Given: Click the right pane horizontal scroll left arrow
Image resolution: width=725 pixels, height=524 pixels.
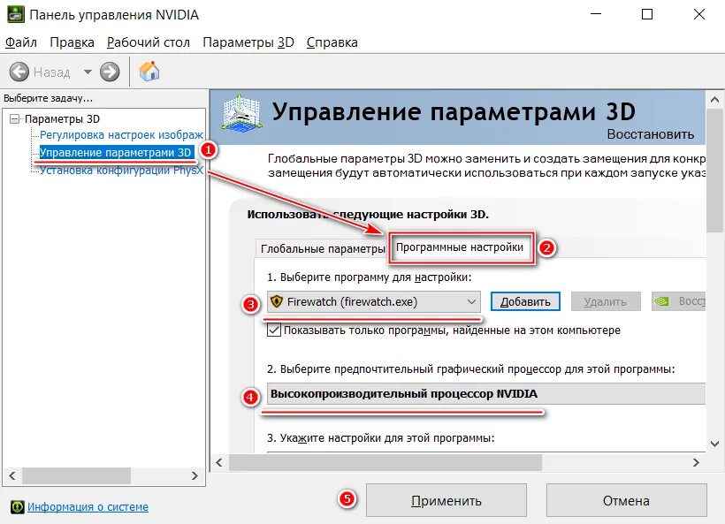Looking at the screenshot, I should coord(219,462).
